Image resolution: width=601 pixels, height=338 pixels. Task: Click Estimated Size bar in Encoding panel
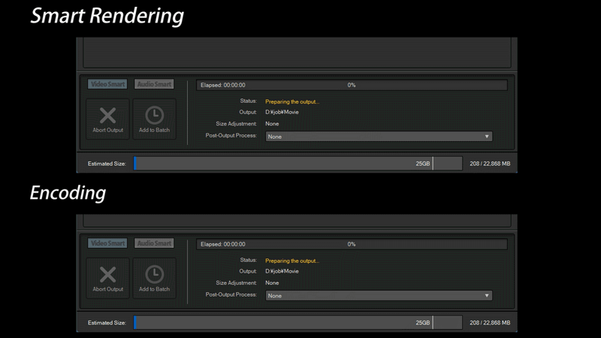pyautogui.click(x=297, y=322)
